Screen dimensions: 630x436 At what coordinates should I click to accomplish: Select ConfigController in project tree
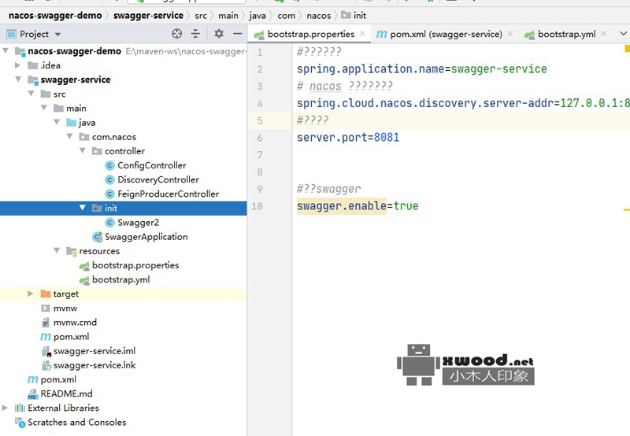(x=152, y=165)
